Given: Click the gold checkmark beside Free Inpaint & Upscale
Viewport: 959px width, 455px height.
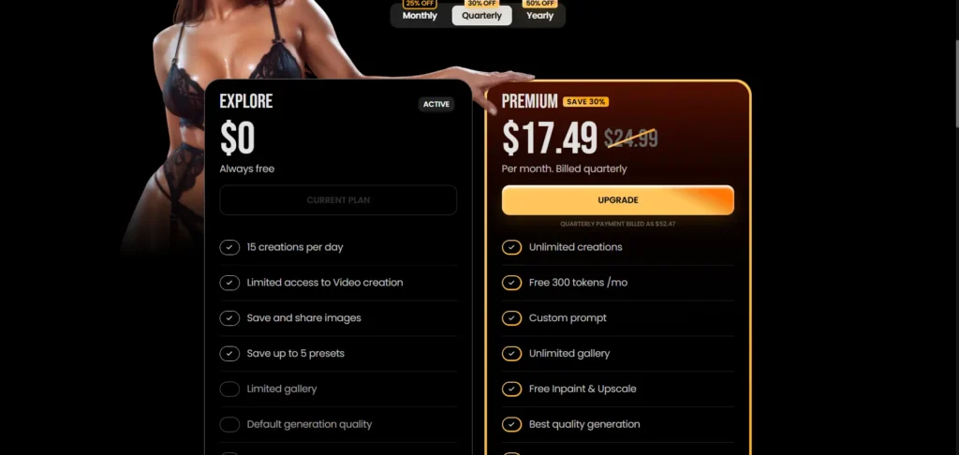Looking at the screenshot, I should (x=512, y=389).
